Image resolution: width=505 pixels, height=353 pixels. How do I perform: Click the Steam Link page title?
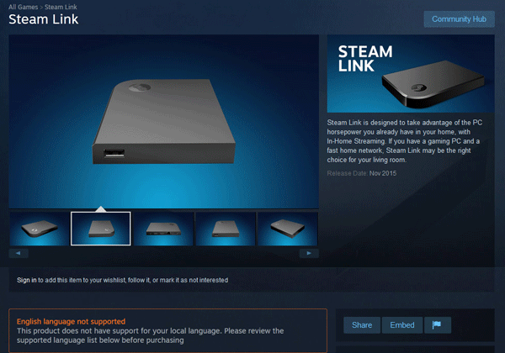tap(44, 19)
